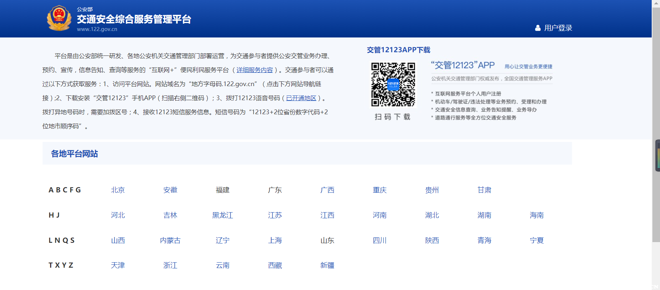Open the 用户登录 login link
Screen dimensions: 660x290
point(558,28)
